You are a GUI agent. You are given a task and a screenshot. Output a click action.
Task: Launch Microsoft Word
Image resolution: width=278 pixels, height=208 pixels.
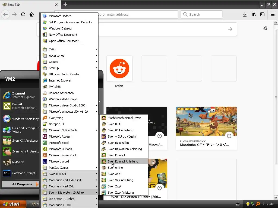click(x=69, y=161)
